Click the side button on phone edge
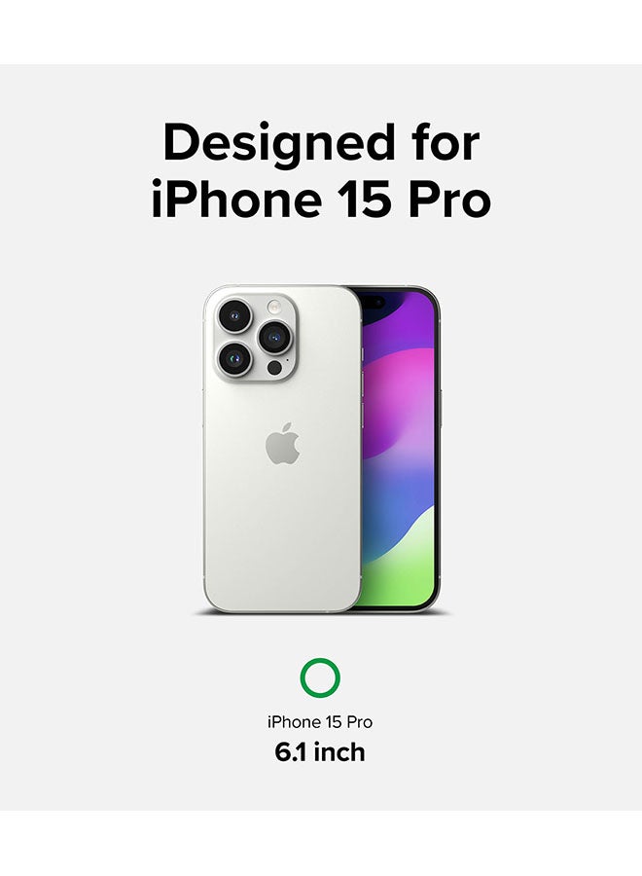The image size is (642, 876). pos(440,408)
